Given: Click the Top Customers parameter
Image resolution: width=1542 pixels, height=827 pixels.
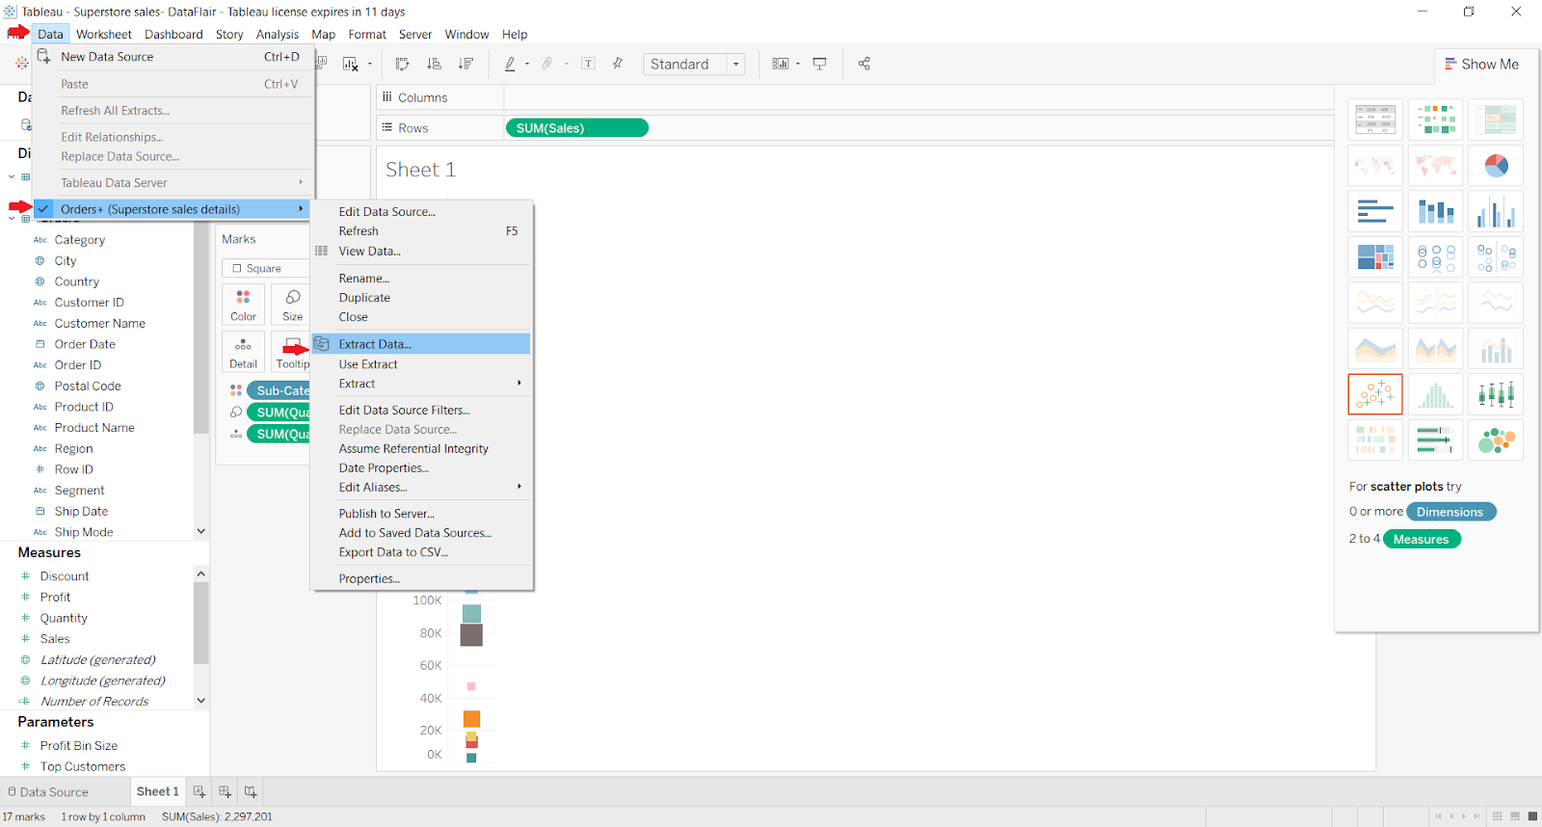Looking at the screenshot, I should 83,766.
